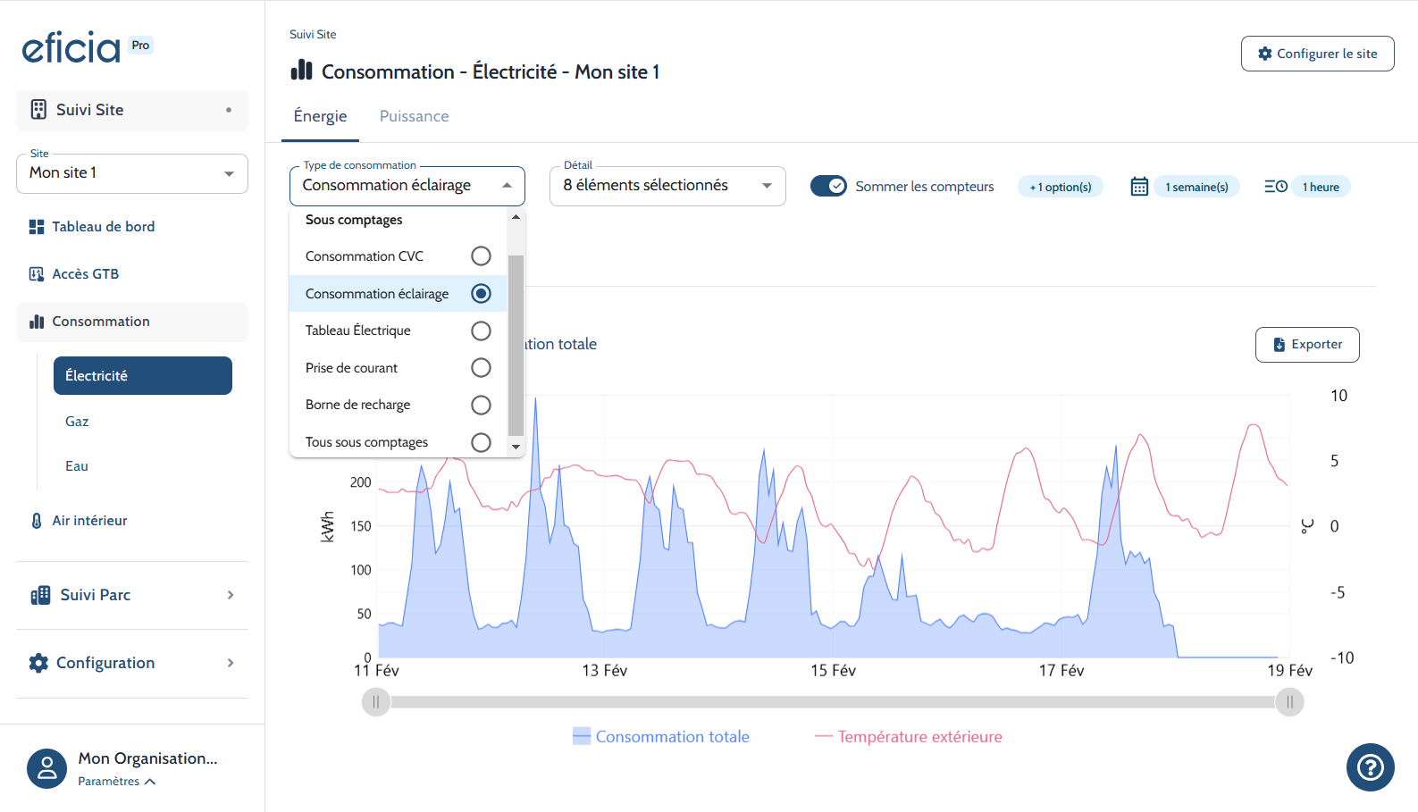Click the Exporter button
This screenshot has width=1418, height=812.
tap(1307, 345)
